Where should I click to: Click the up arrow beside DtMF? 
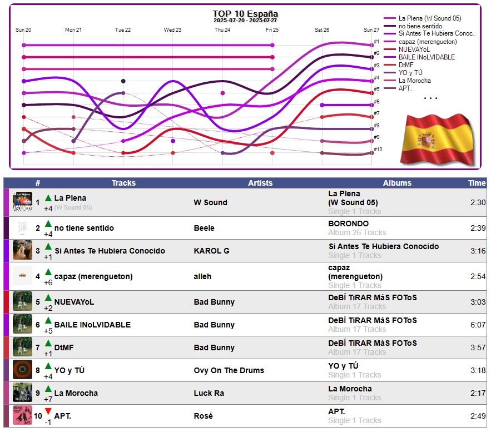tap(48, 343)
